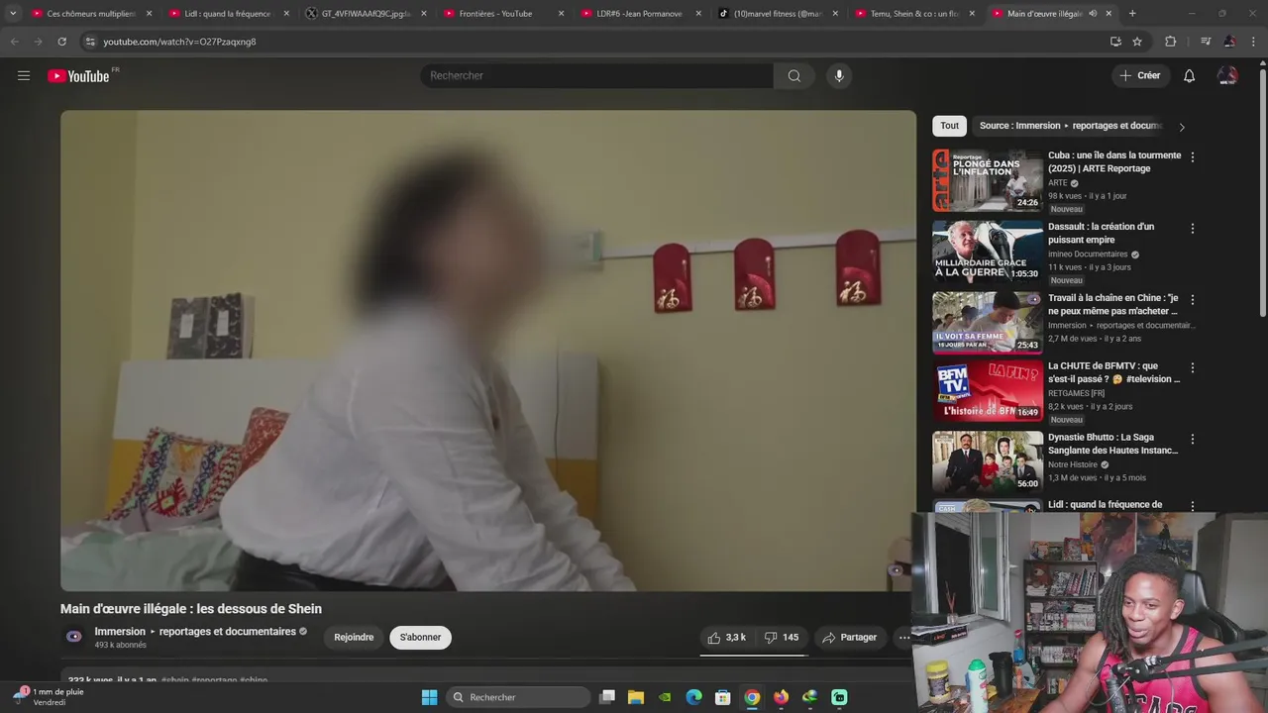Mute the tab via speaker icon
The image size is (1268, 713).
1093,14
